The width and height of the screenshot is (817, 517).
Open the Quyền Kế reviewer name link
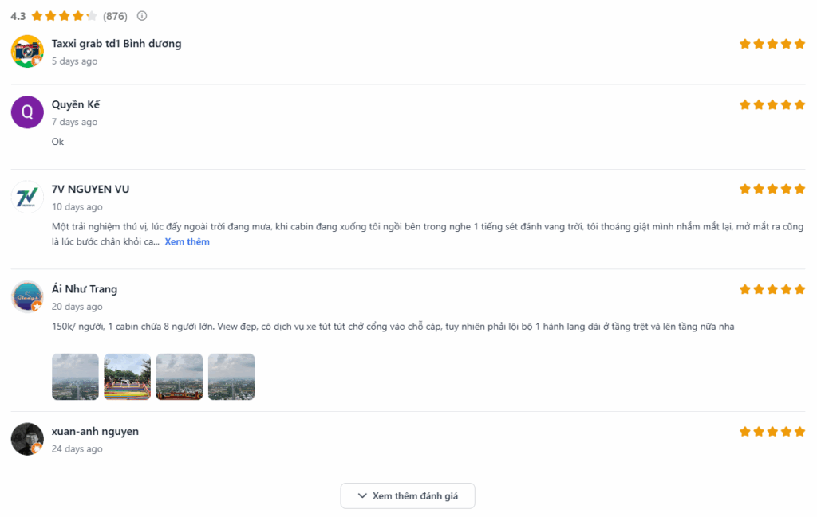coord(76,104)
